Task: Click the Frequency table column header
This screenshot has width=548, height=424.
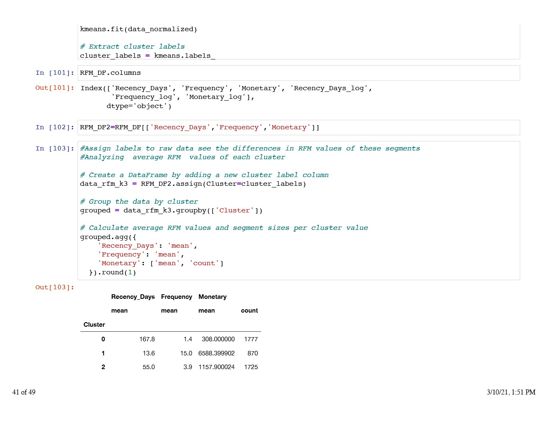Action: pyautogui.click(x=176, y=297)
